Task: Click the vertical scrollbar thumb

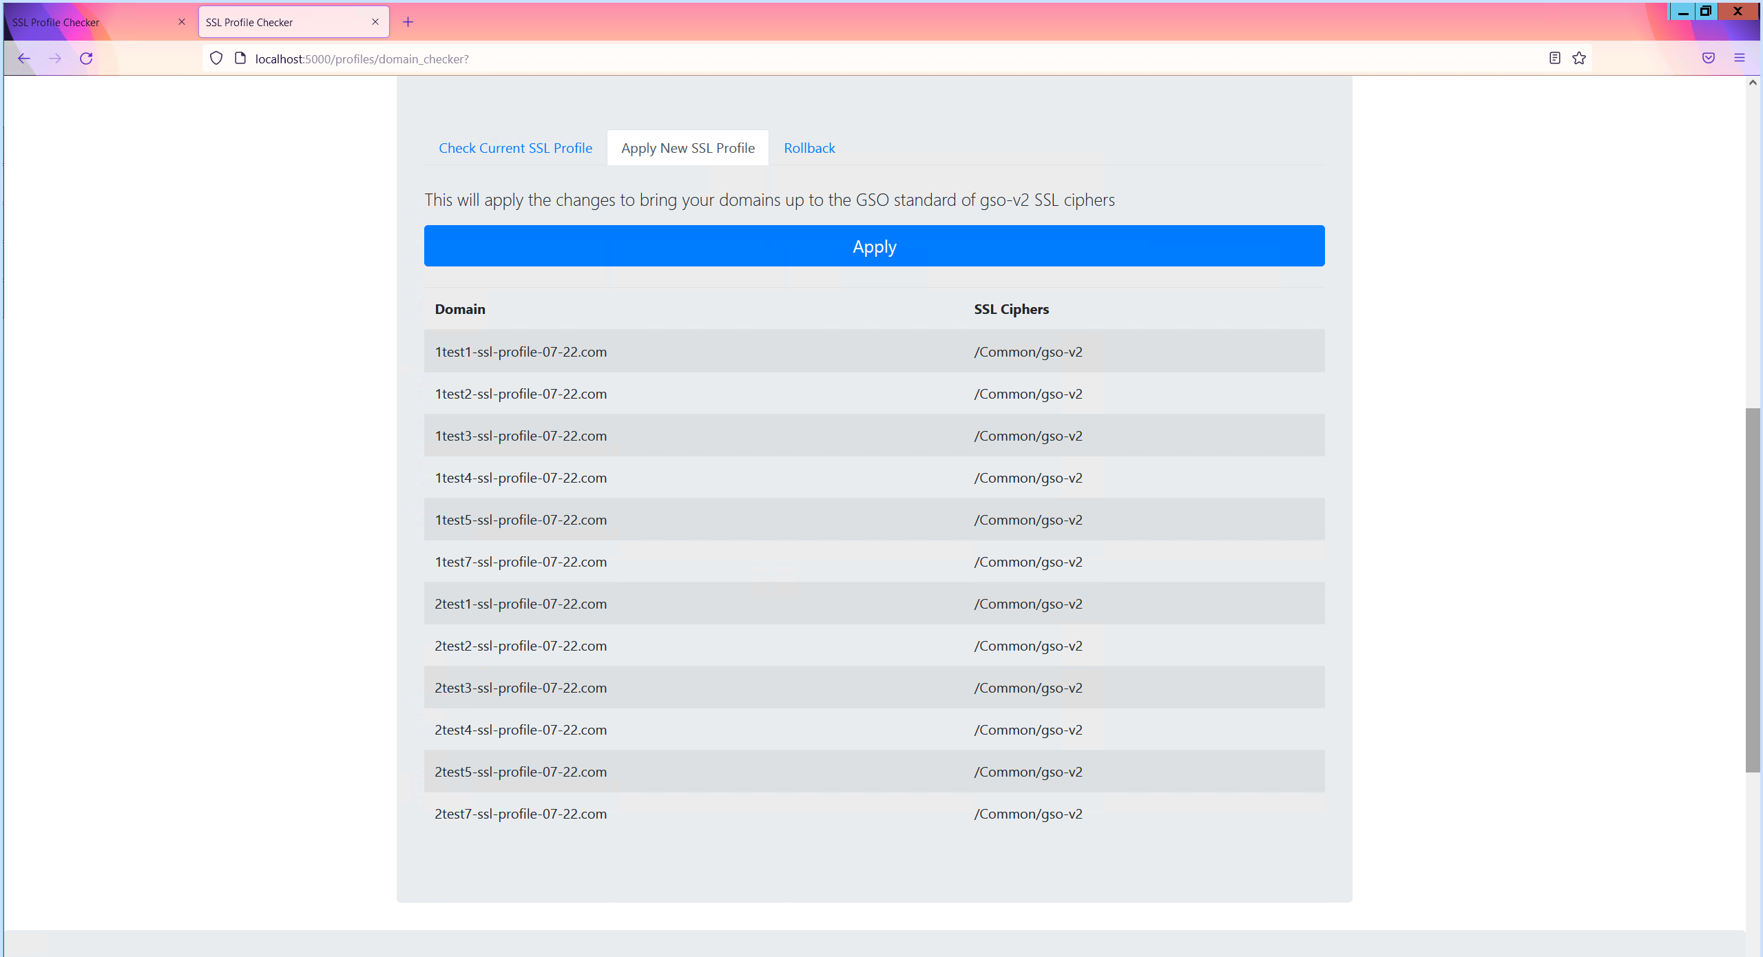Action: (x=1753, y=589)
